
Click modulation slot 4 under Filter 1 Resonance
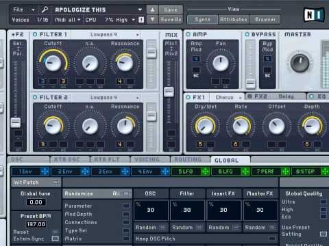click(x=119, y=81)
